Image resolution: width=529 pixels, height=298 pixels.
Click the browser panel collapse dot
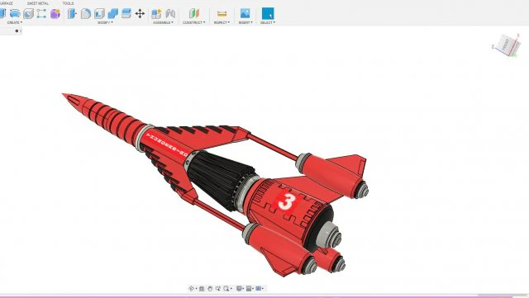pyautogui.click(x=17, y=31)
